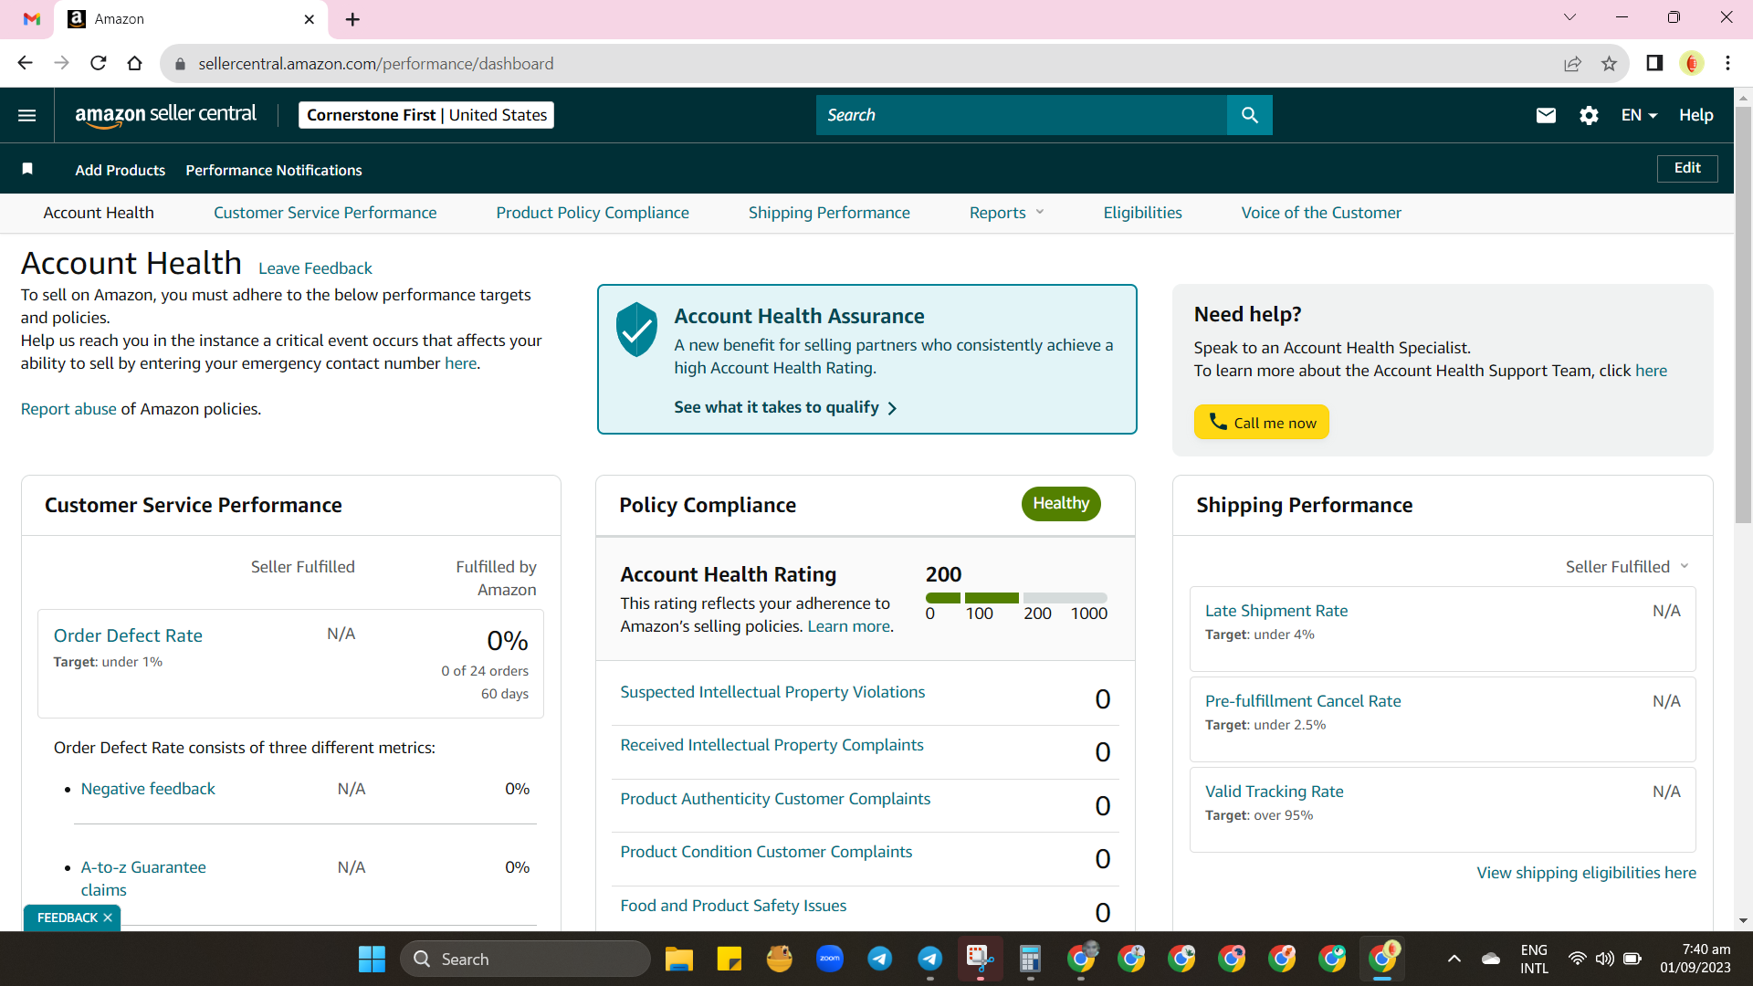
Task: Open Sticky Notes from the taskbar
Action: pos(730,959)
